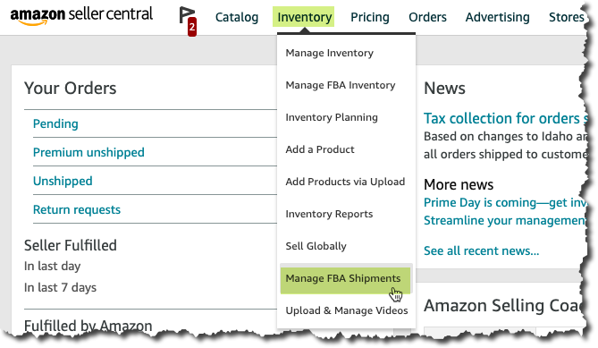Choose Inventory Planning menu item
Viewport: 598px width, 348px height.
332,117
